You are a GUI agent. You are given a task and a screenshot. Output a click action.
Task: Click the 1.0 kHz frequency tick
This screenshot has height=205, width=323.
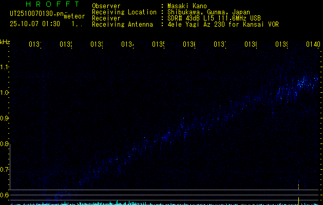(5, 93)
